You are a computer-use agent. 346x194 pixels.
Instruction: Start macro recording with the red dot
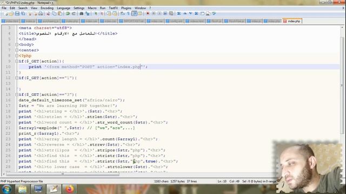click(x=148, y=13)
